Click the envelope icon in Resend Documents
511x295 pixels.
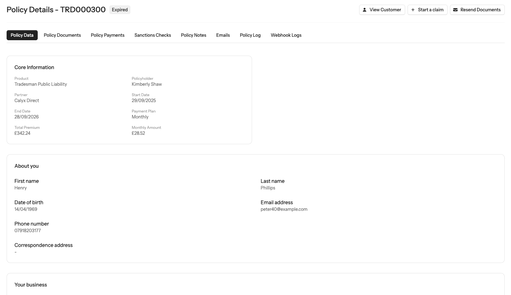[x=455, y=10]
